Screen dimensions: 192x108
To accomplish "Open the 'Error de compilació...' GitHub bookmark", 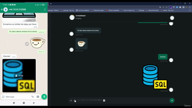I will pyautogui.click(x=83, y=10).
